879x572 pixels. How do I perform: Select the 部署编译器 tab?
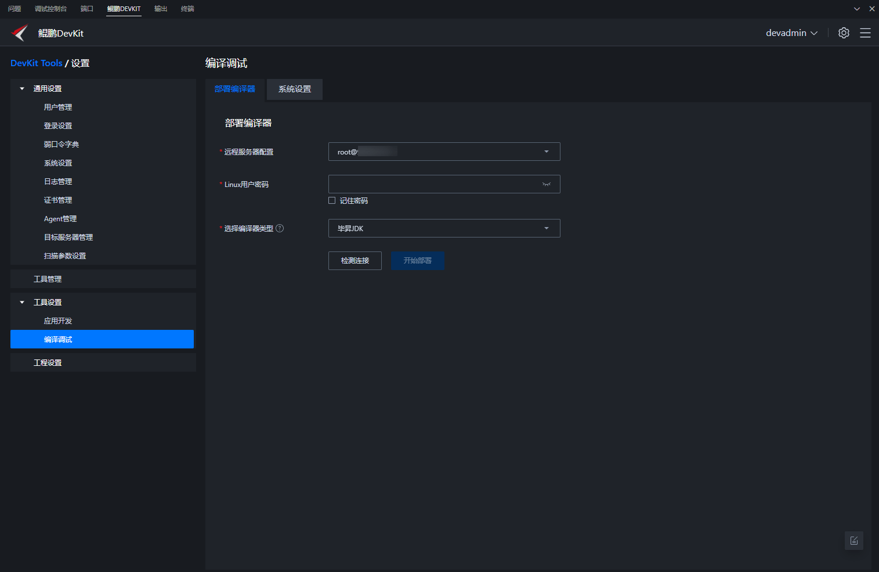[x=235, y=89]
